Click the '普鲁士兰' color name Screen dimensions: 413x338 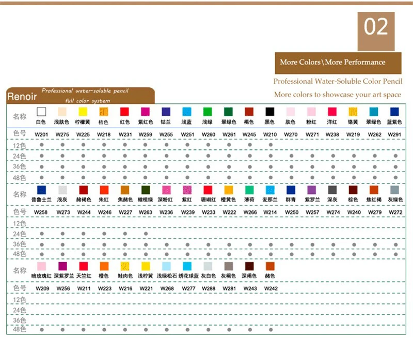click(41, 199)
